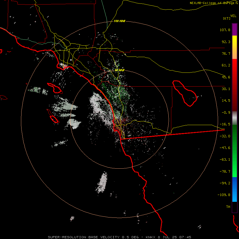
Task: Click the blue segment of the color bar
Action: (x=234, y=189)
